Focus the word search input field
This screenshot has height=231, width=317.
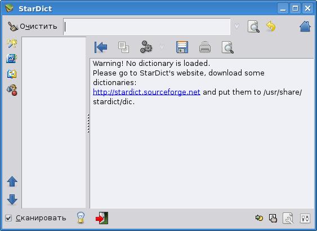[x=147, y=26]
